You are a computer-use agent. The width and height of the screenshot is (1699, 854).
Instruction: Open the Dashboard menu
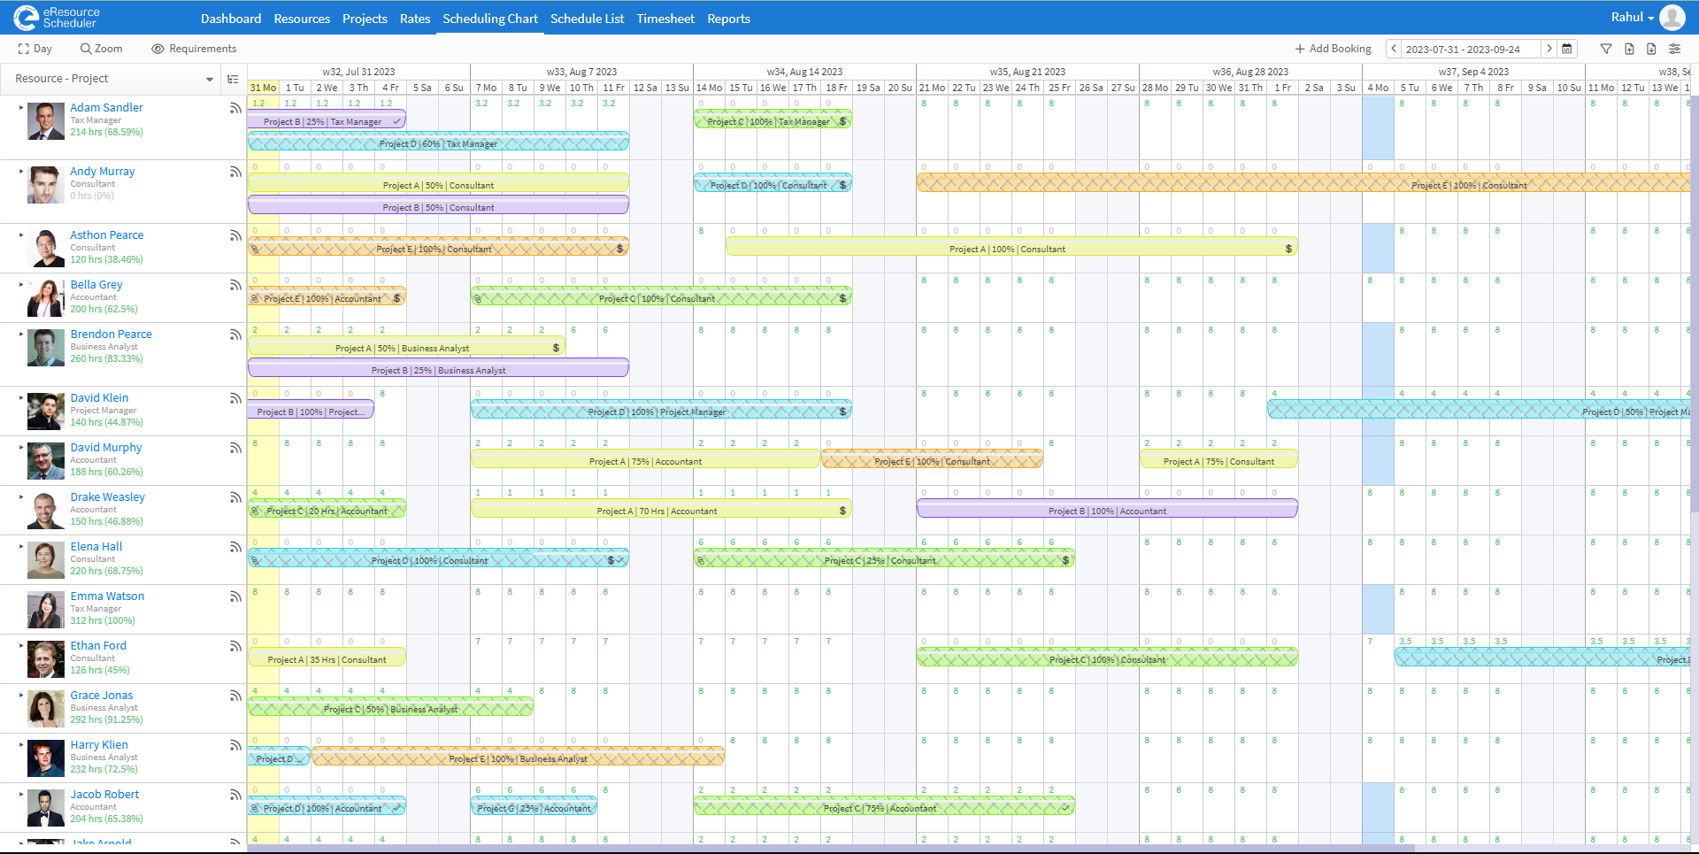(231, 19)
